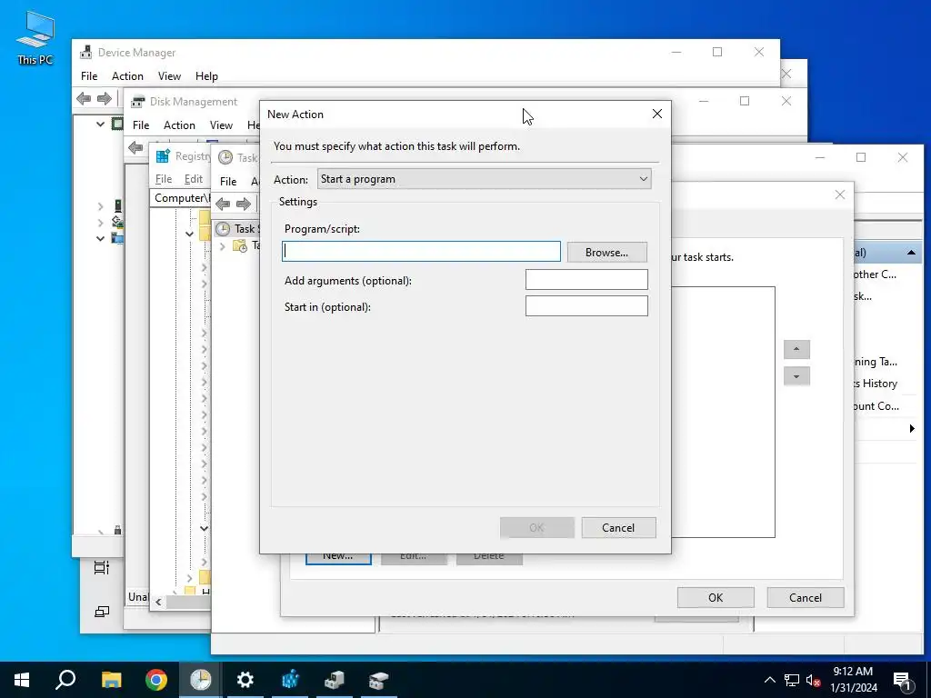This screenshot has width=931, height=698.
Task: Click Cancel in New Action dialog
Action: (618, 528)
